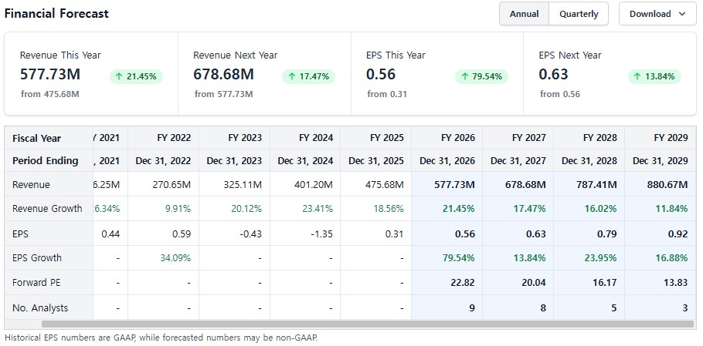Image resolution: width=703 pixels, height=346 pixels.
Task: Click the 17.47% revenue next year badge
Action: point(309,76)
